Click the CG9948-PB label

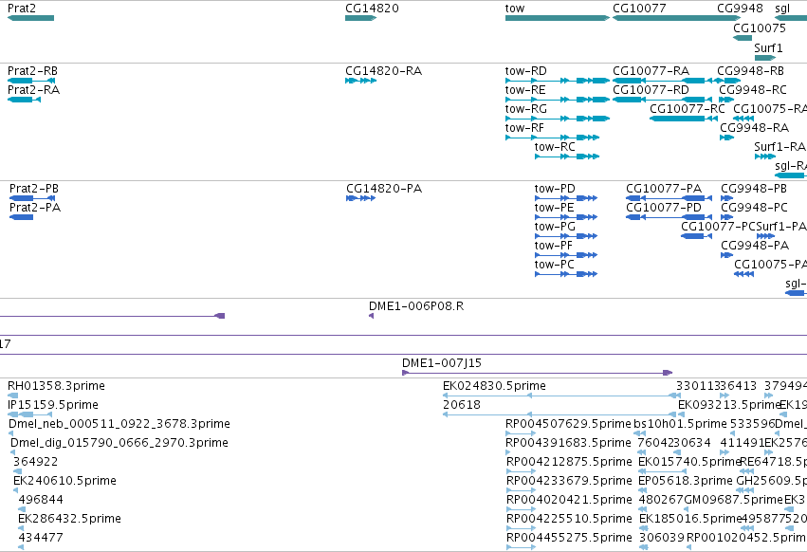point(754,189)
